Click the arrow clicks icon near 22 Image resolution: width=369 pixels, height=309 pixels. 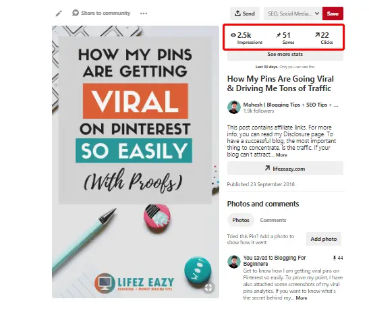317,35
